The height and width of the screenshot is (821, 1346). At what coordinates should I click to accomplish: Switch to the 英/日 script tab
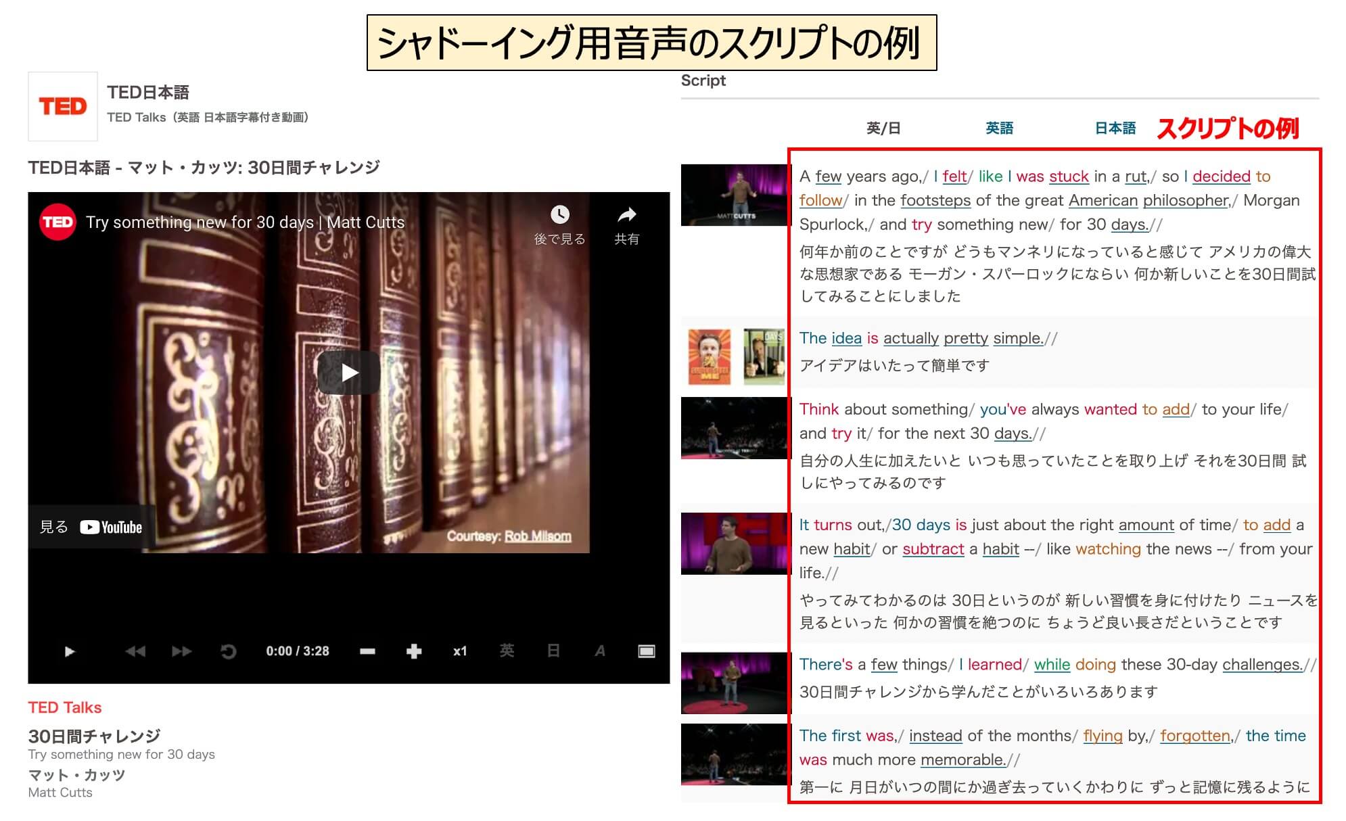[x=883, y=128]
